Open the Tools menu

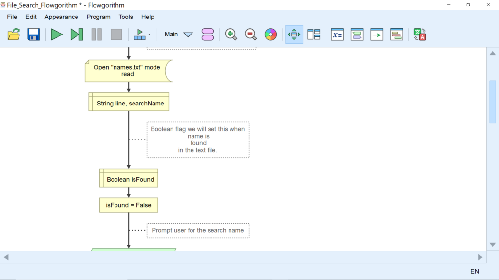click(x=126, y=17)
